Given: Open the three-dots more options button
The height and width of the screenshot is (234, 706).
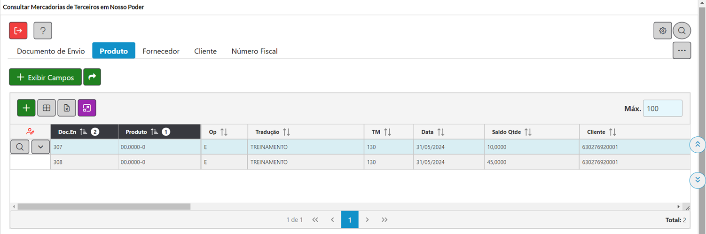Looking at the screenshot, I should pos(682,50).
